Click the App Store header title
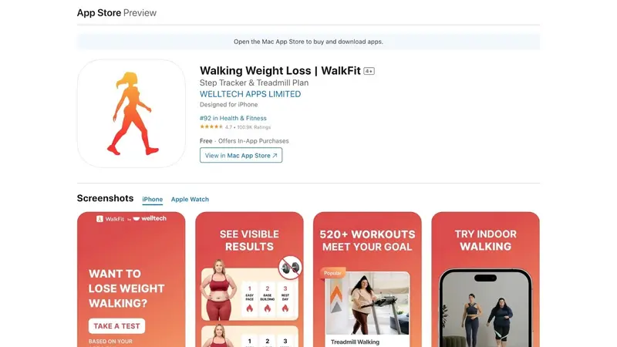Image resolution: width=617 pixels, height=347 pixels. [99, 12]
